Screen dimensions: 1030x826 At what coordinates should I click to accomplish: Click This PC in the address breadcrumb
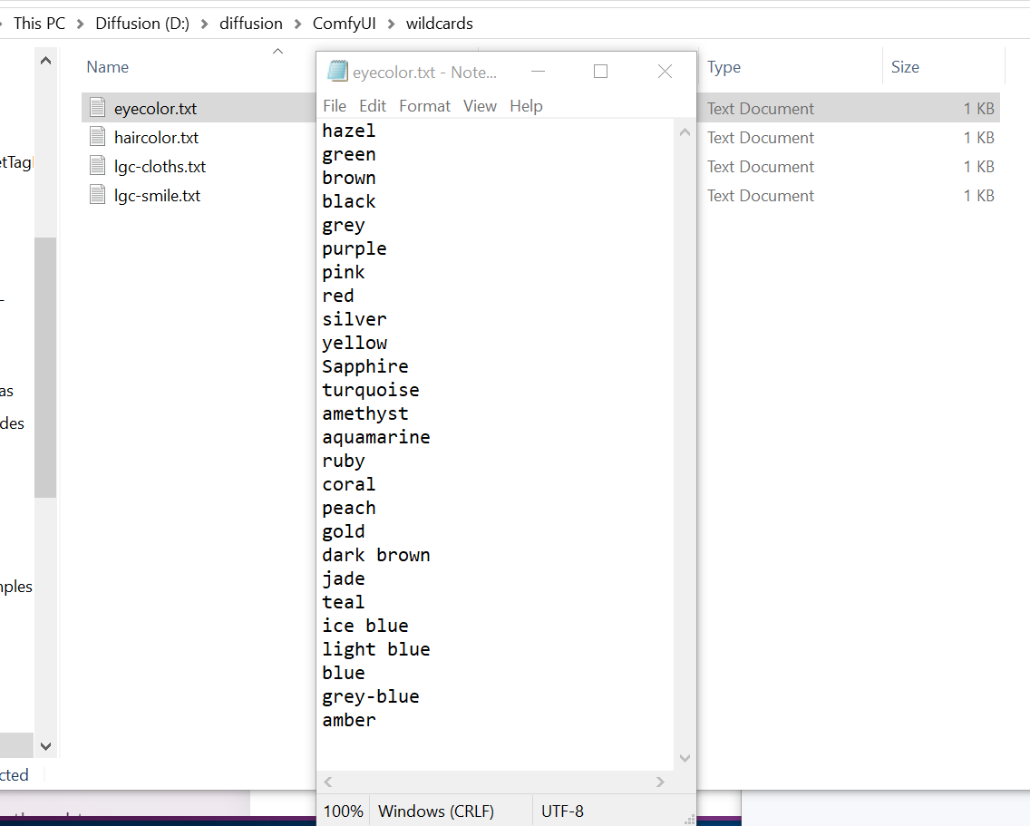(39, 24)
